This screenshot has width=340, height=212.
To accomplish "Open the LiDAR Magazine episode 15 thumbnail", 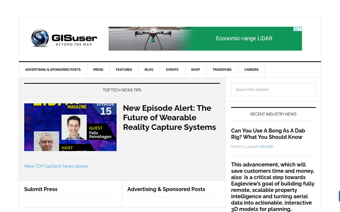I will 70,127.
